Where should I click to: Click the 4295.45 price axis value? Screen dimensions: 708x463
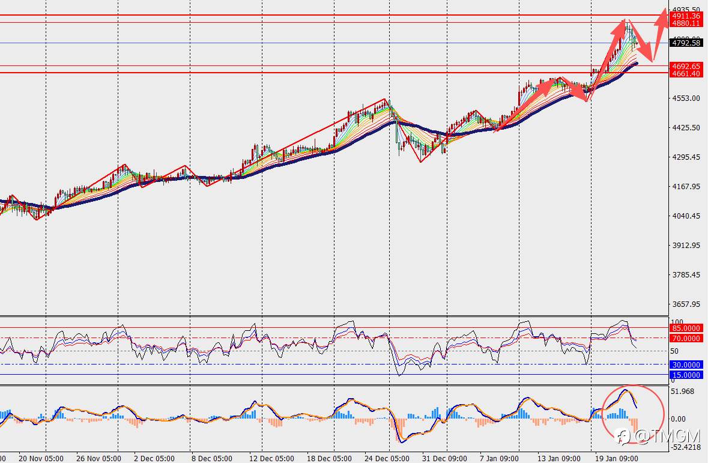point(686,157)
